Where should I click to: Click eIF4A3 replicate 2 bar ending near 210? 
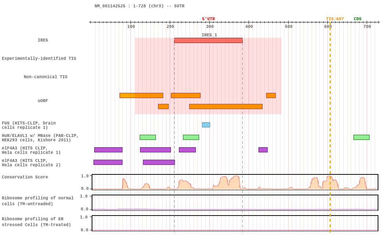coord(159,162)
